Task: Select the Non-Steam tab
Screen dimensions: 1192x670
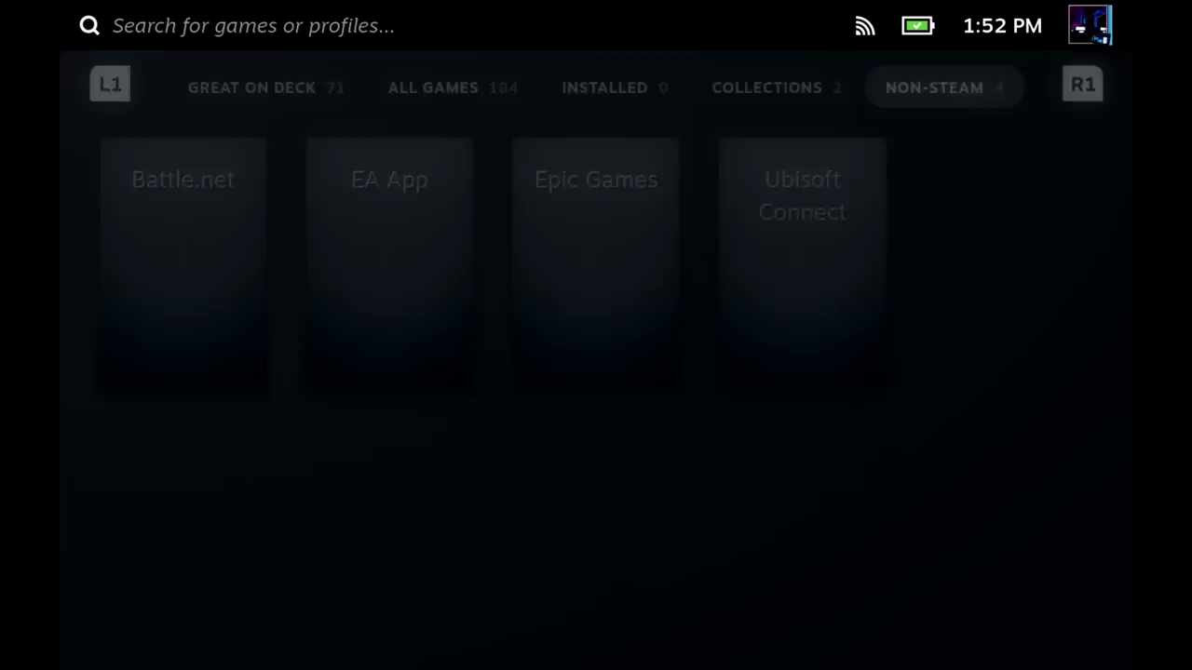Action: pyautogui.click(x=944, y=87)
